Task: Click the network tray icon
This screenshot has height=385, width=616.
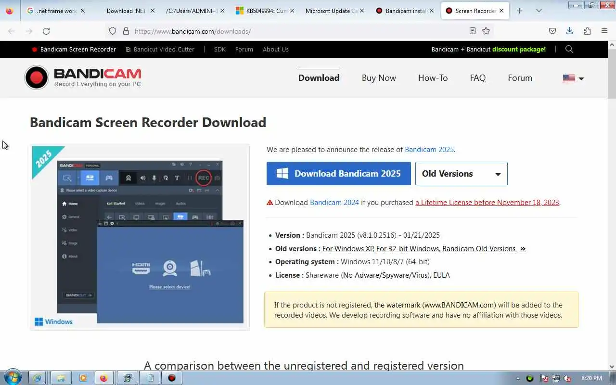Action: (556, 378)
